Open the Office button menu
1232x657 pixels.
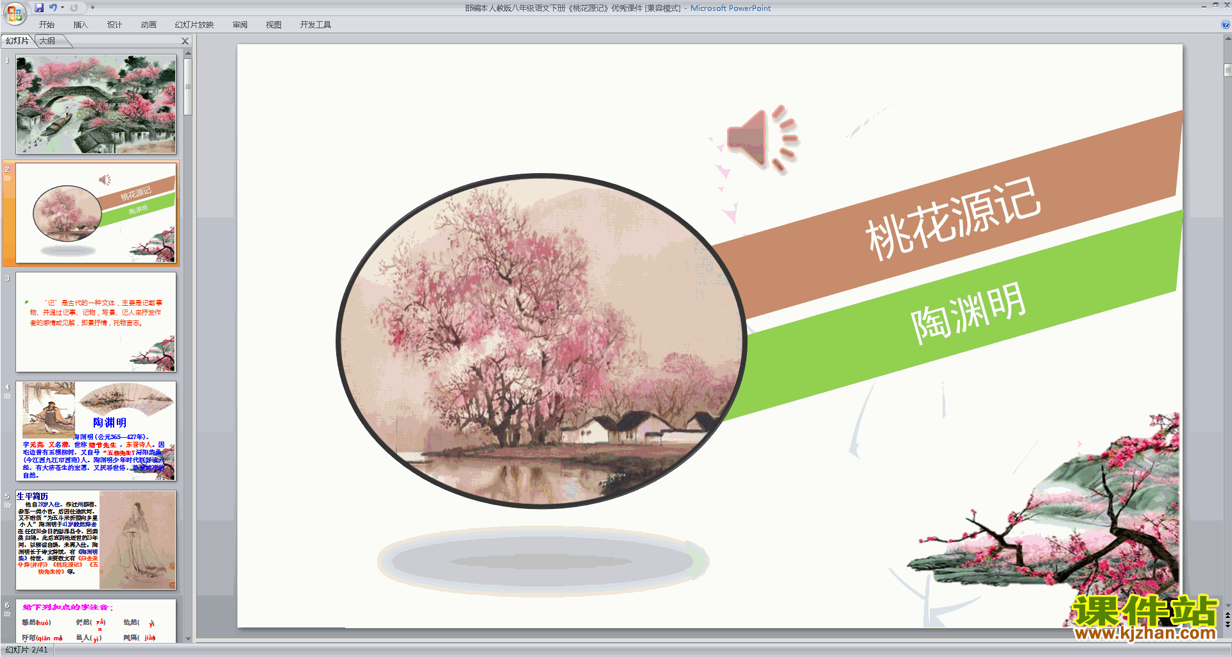click(14, 13)
